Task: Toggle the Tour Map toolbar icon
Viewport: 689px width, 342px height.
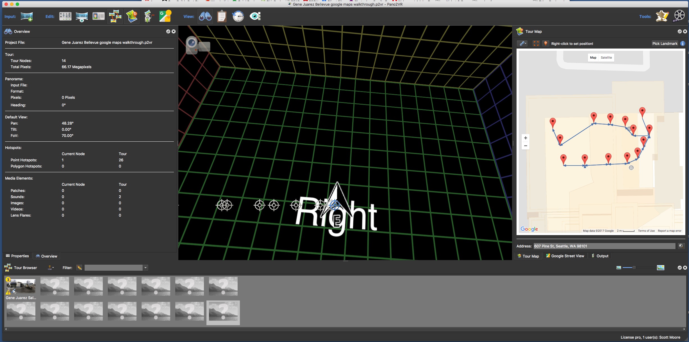Action: [x=132, y=16]
